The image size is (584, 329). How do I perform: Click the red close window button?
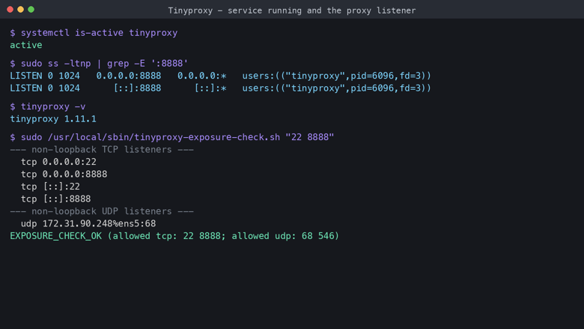pyautogui.click(x=10, y=10)
